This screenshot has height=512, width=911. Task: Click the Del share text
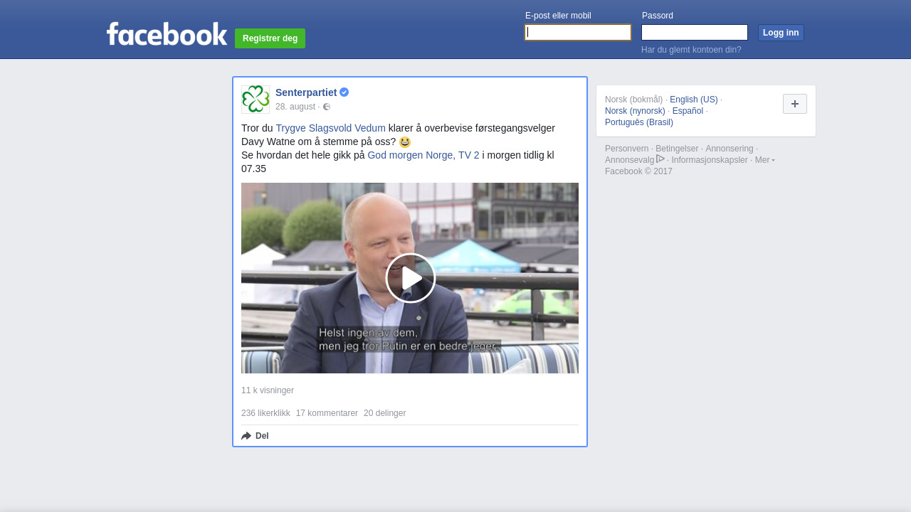click(x=262, y=436)
